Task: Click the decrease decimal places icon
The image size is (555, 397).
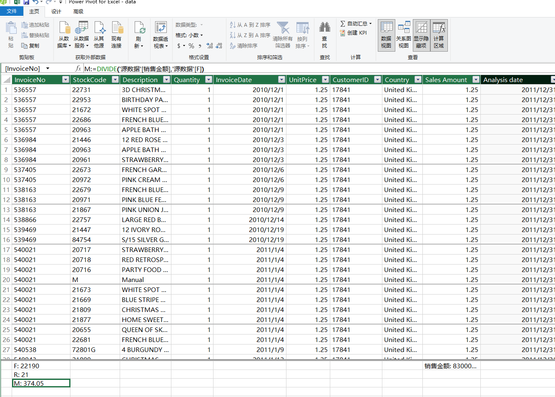Action: click(x=219, y=46)
